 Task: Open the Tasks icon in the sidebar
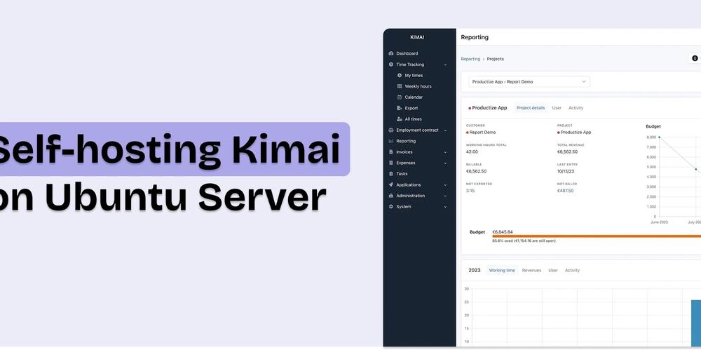[x=391, y=174]
